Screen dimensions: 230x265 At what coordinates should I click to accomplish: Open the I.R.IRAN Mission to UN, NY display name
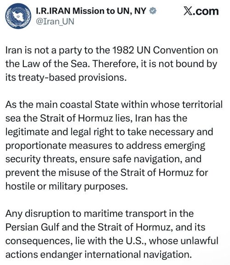(x=91, y=11)
